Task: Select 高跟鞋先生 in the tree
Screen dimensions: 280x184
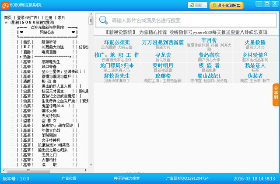Action: coord(51,62)
